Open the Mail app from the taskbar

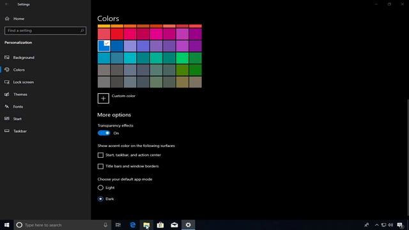174,225
